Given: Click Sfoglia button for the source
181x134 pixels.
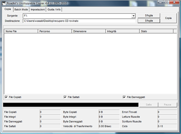Looking at the screenshot, I should pos(149,16).
